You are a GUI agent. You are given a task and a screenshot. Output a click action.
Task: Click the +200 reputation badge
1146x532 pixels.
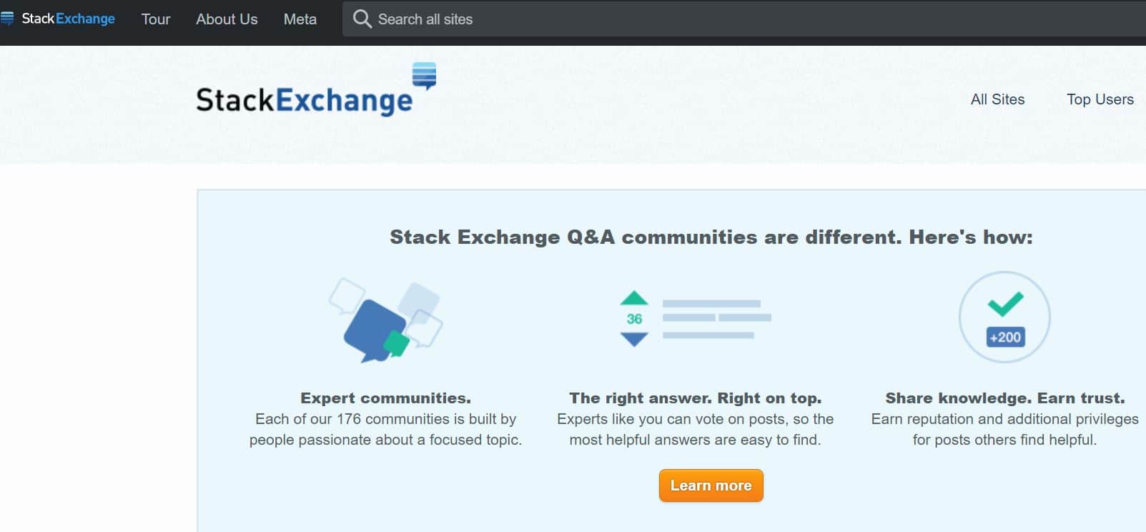pyautogui.click(x=1005, y=338)
